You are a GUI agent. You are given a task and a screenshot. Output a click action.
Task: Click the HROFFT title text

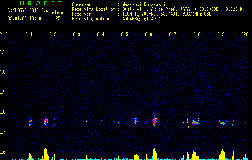[41, 3]
